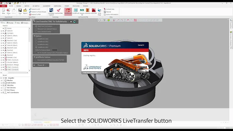
Task: Switch to the SKETCH ribbon tab
Action: (27, 6)
